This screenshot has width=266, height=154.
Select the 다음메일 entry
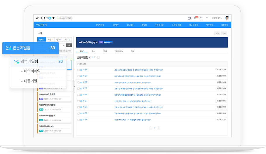coord(31,81)
